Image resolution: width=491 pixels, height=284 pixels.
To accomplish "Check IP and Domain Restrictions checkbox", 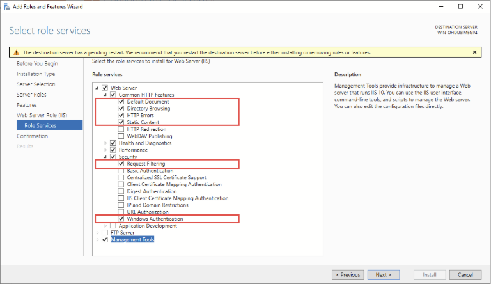I will (x=121, y=205).
